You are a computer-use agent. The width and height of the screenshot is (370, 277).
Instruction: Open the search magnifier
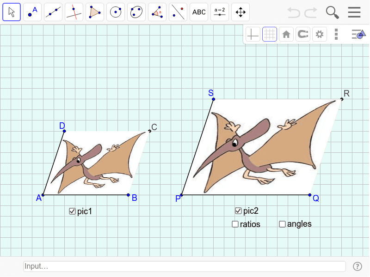(332, 12)
